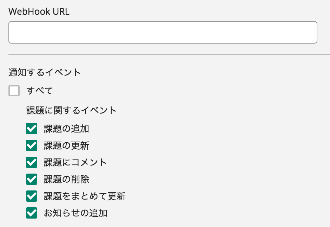
Task: Disable the 課題の削除 notification
Action: pos(32,179)
